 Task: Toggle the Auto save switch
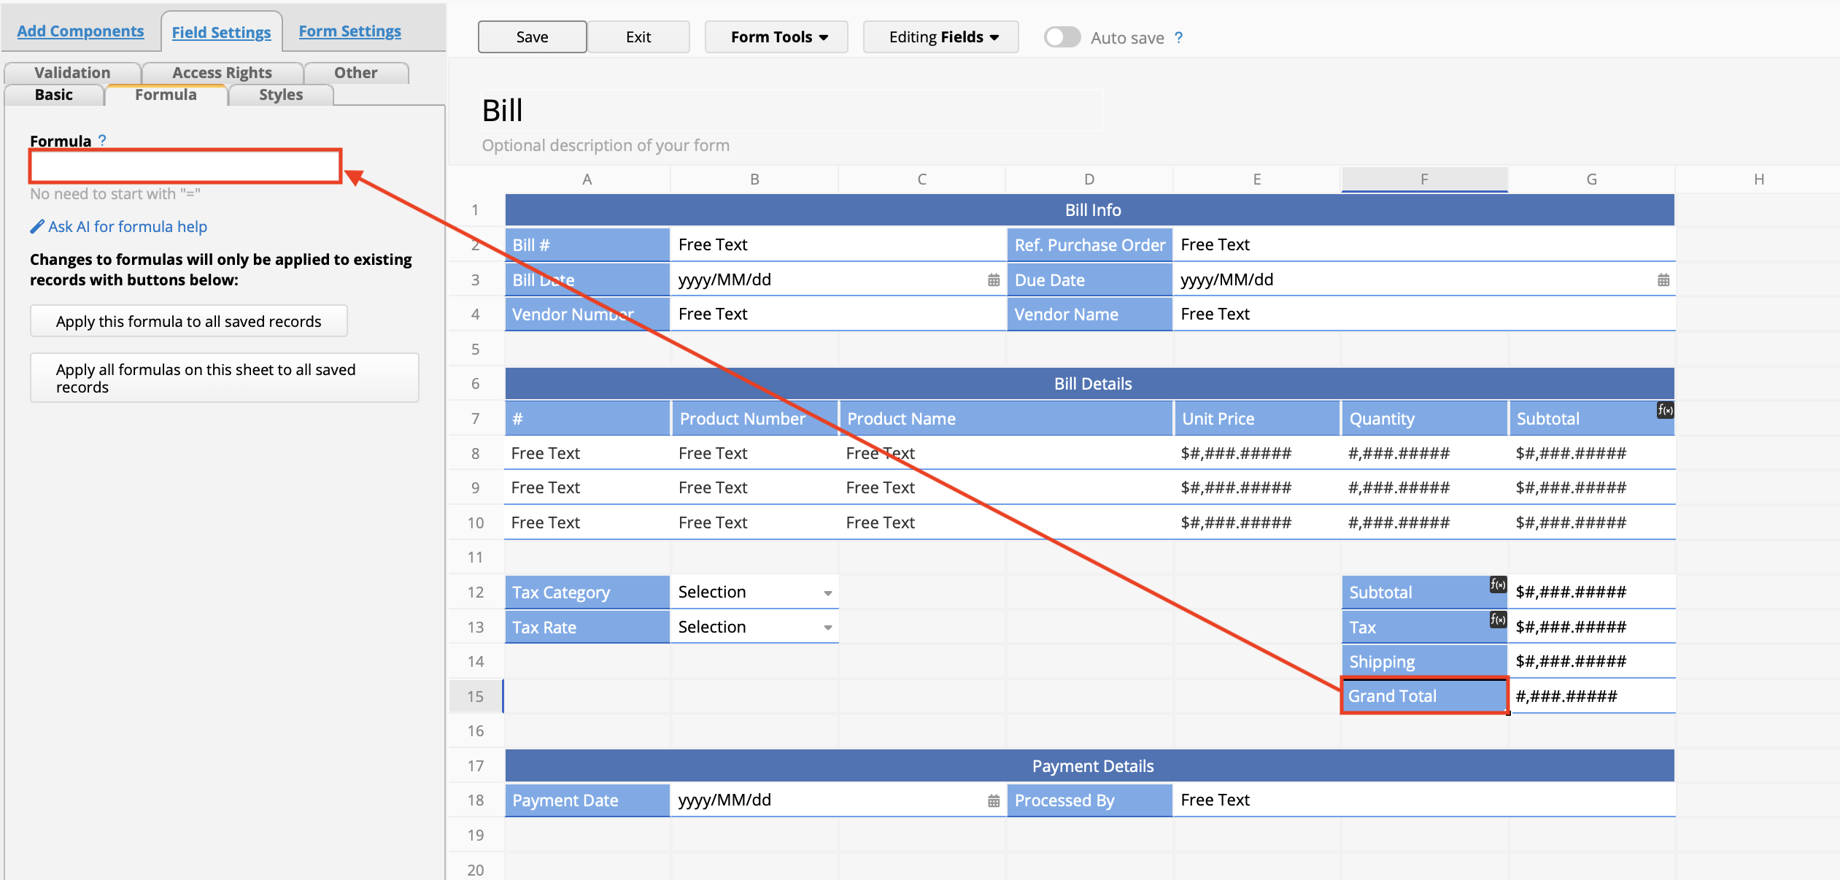[1062, 37]
